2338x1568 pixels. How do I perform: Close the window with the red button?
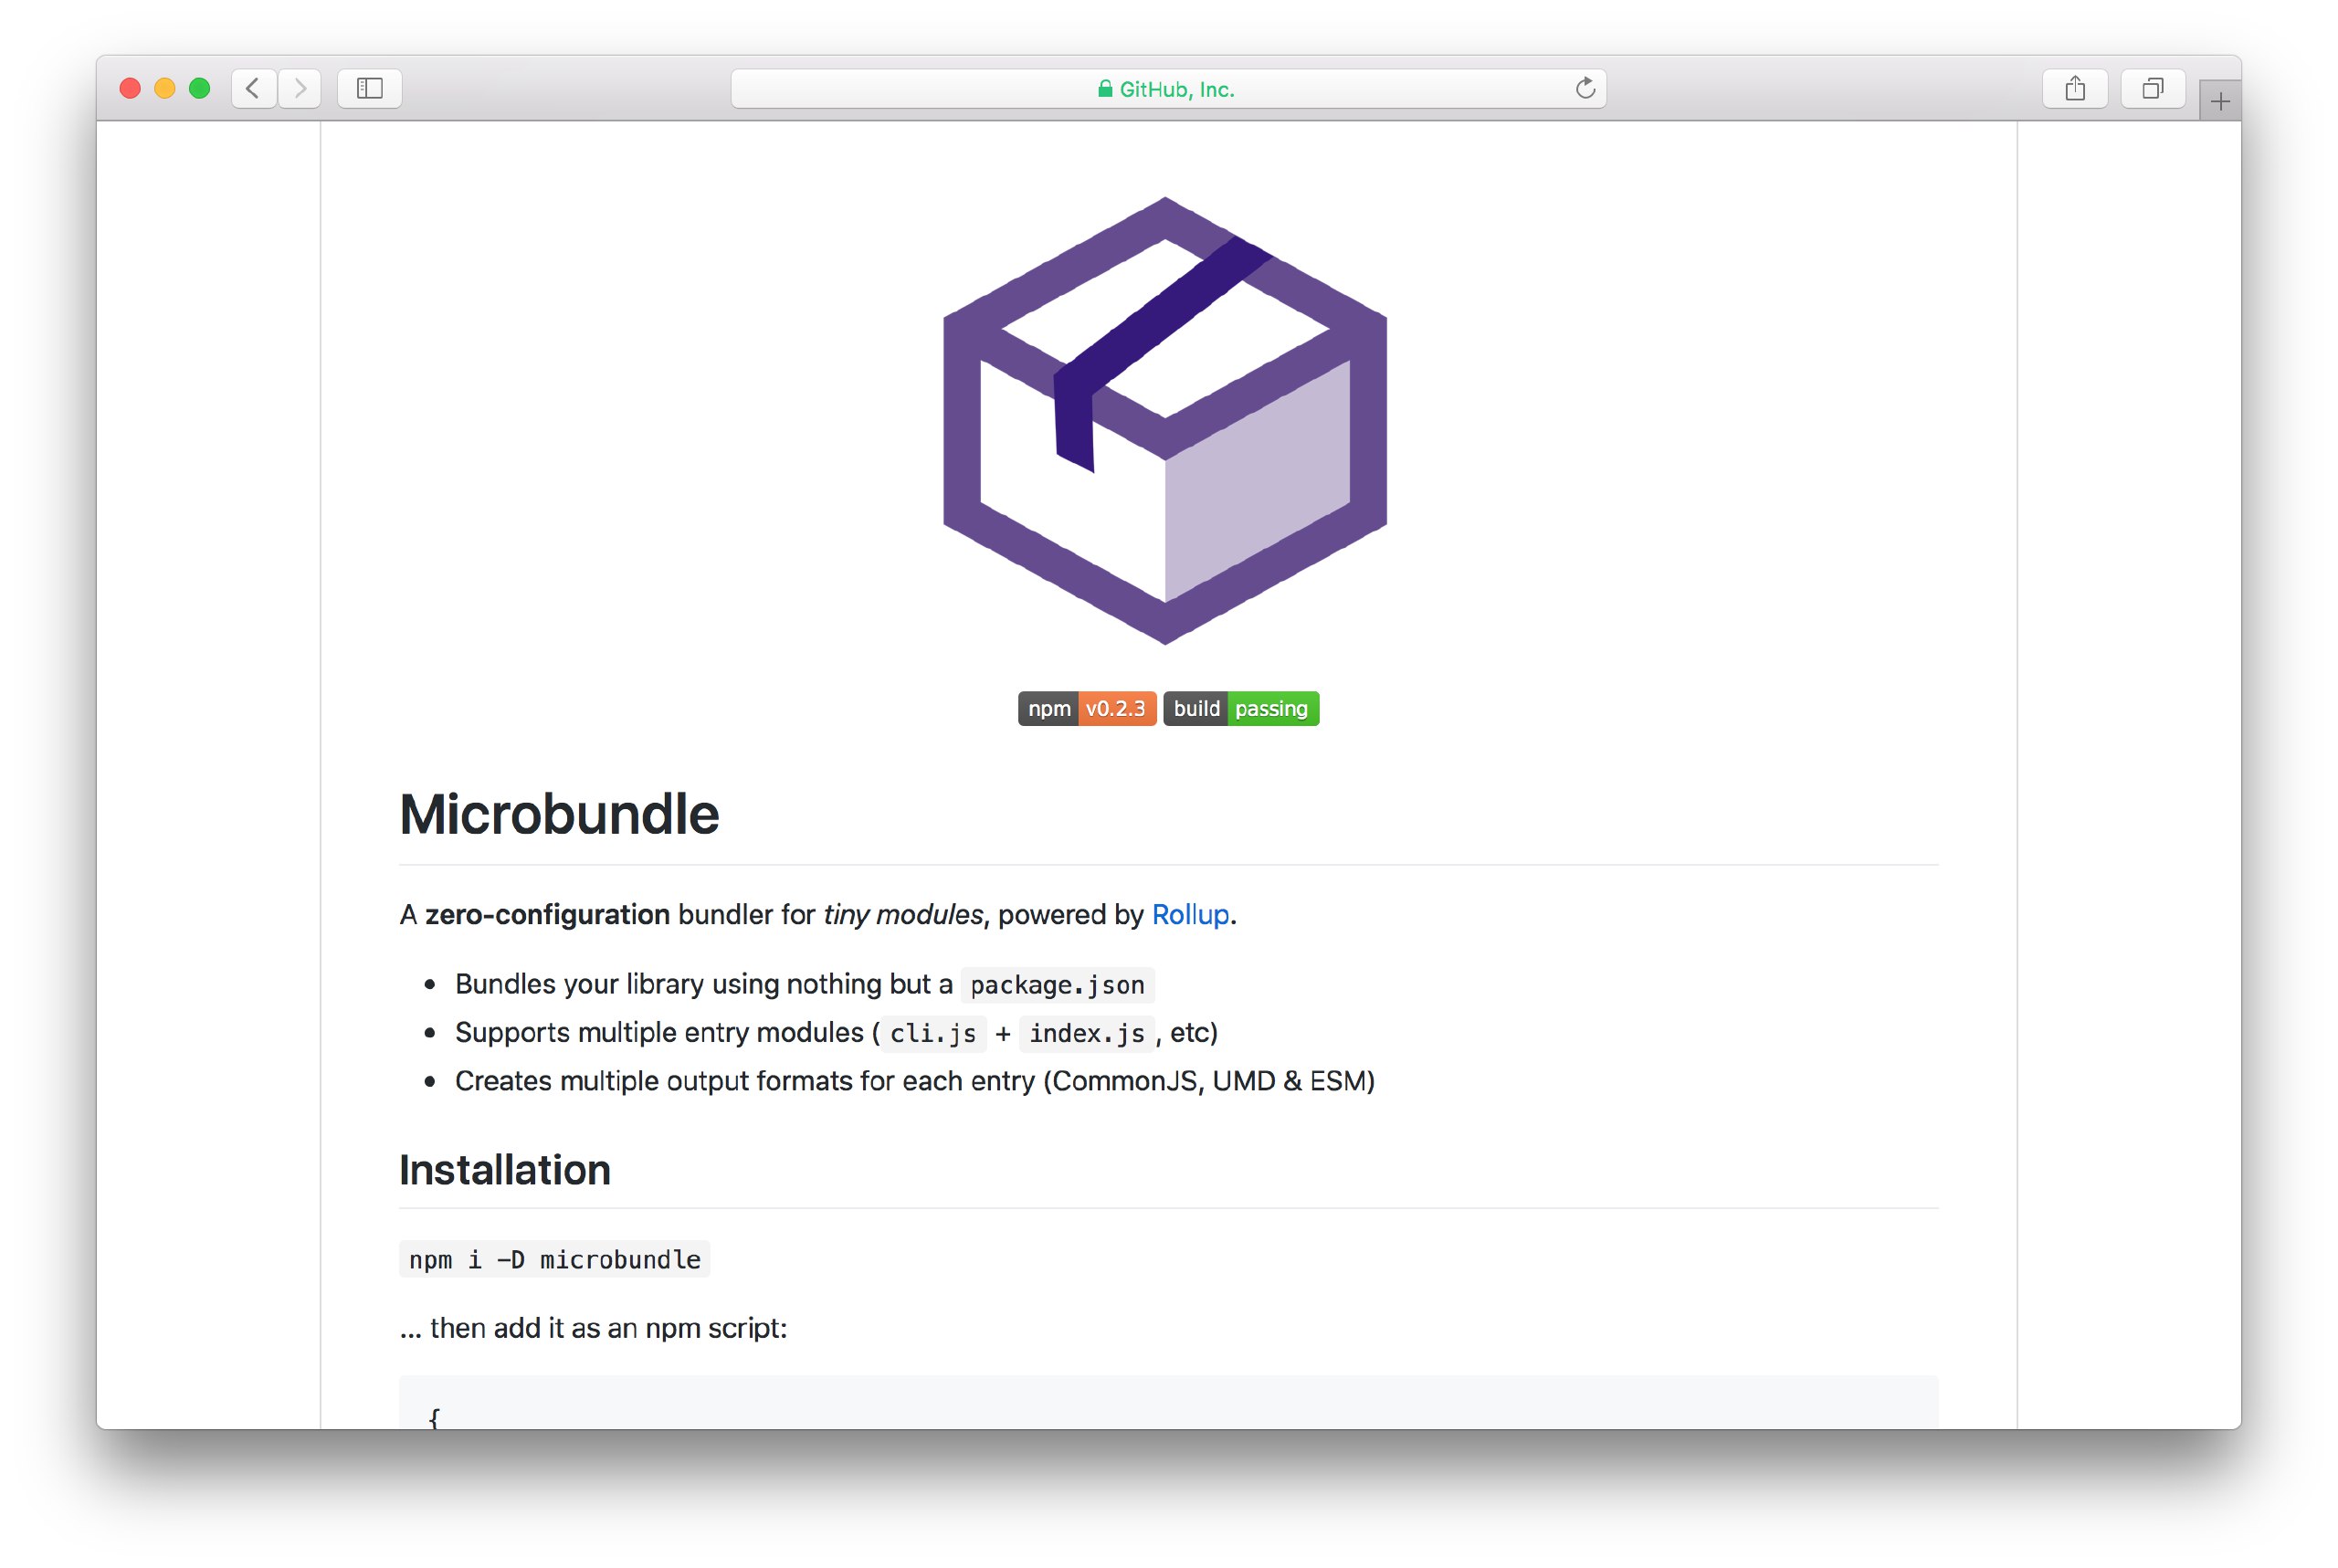pos(130,88)
